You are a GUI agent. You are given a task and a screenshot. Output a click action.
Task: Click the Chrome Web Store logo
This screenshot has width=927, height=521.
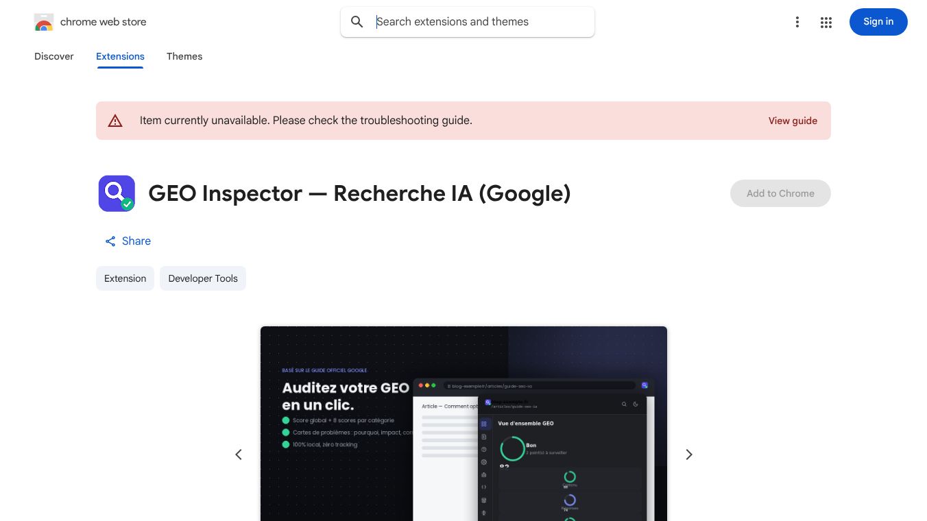point(44,22)
